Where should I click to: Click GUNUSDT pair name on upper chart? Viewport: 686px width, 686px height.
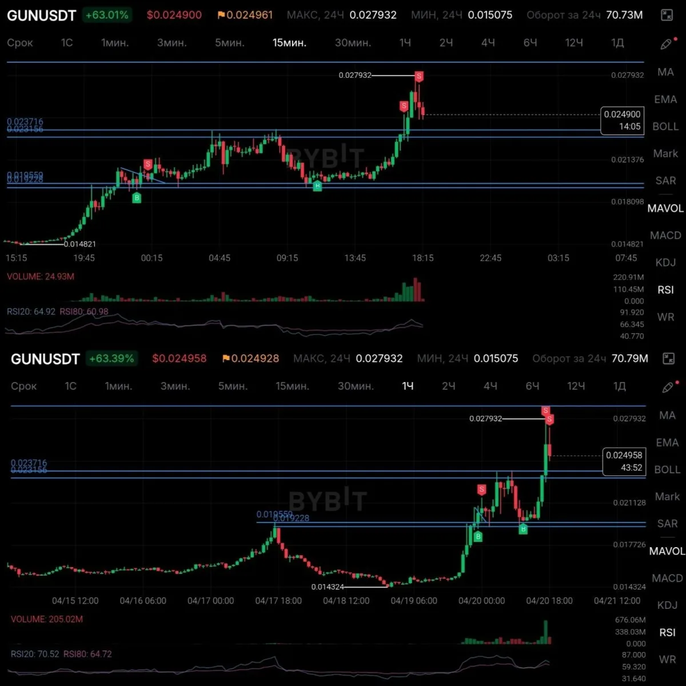[x=41, y=15]
